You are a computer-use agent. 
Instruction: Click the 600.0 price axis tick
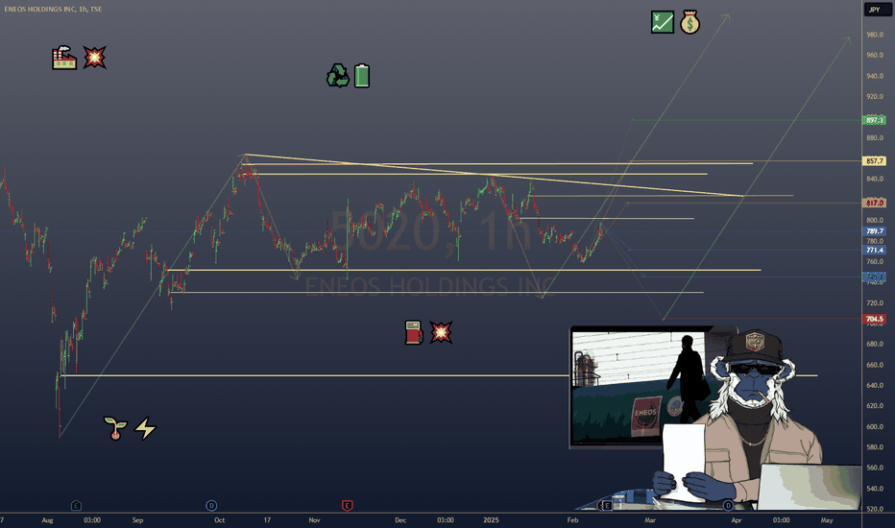[x=875, y=426]
